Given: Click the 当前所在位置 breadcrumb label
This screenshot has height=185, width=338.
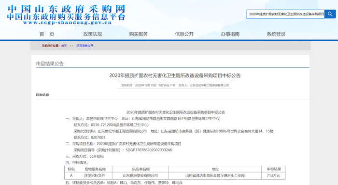Looking at the screenshot, I should [x=50, y=46].
